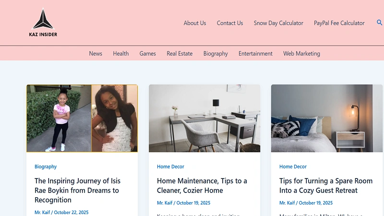Select the Health category

(x=121, y=54)
